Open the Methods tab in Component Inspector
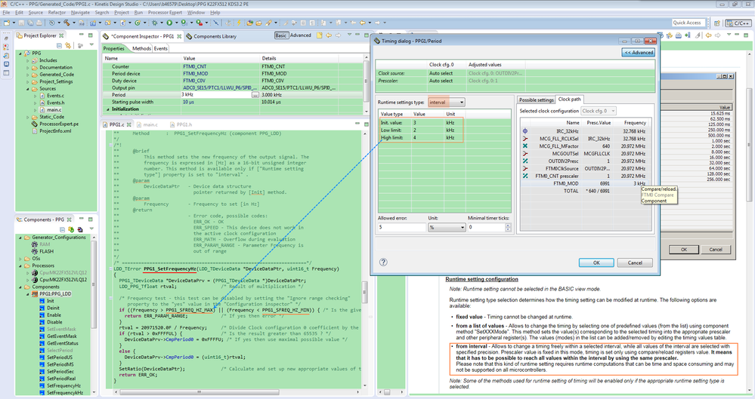Image resolution: width=755 pixels, height=399 pixels. click(x=141, y=48)
